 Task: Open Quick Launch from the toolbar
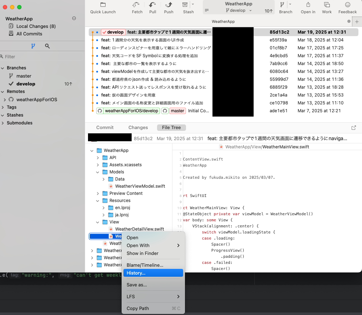[x=103, y=8]
